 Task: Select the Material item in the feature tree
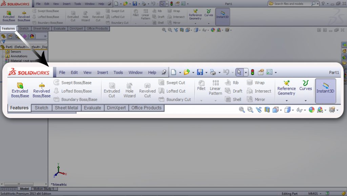(20, 61)
